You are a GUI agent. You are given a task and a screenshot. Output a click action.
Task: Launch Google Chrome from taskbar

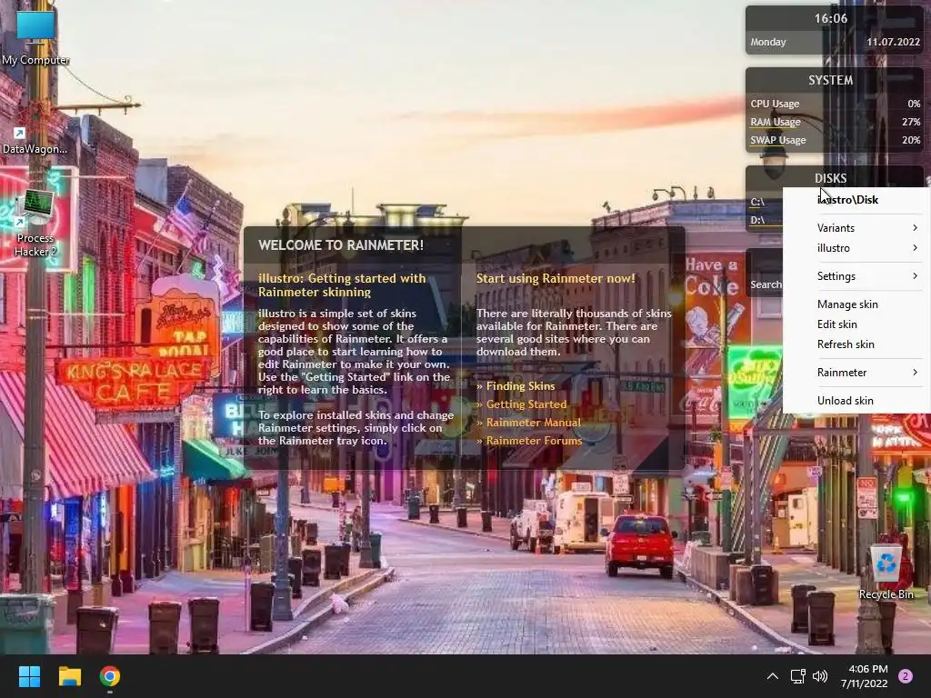110,676
